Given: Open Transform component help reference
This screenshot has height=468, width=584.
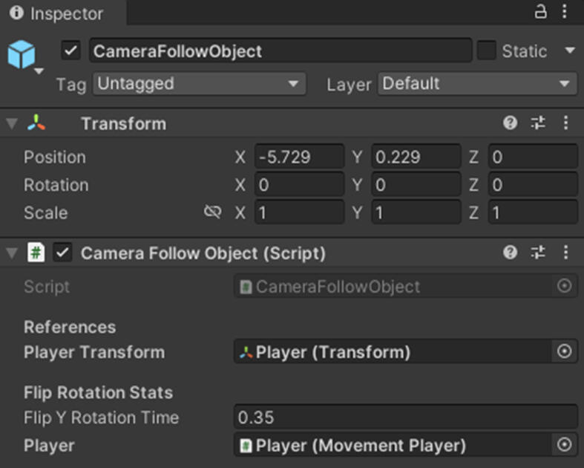Looking at the screenshot, I should tap(510, 123).
